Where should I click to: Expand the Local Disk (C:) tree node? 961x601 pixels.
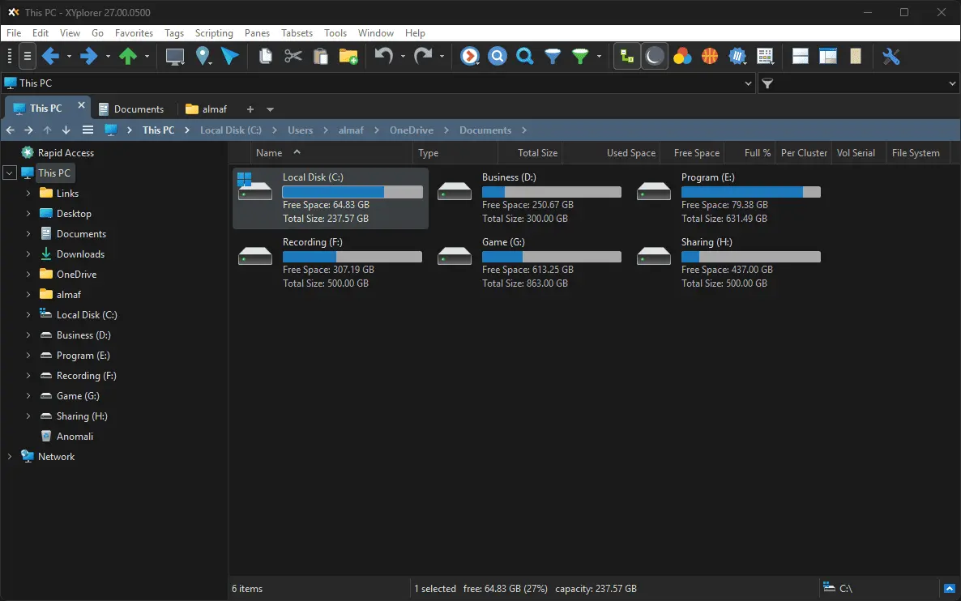(x=28, y=315)
